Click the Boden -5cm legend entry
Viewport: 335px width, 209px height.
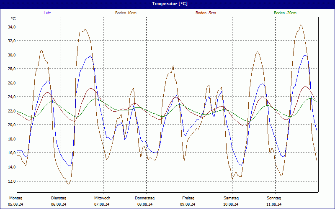point(206,13)
